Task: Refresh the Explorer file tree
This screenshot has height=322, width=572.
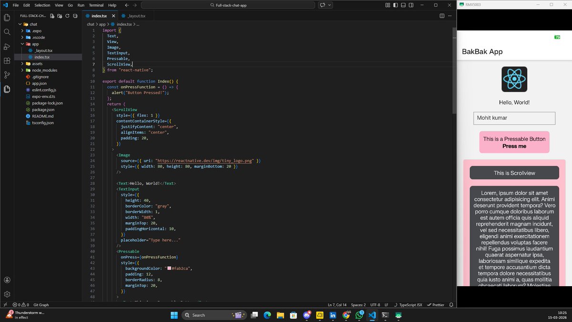Action: coord(67,16)
